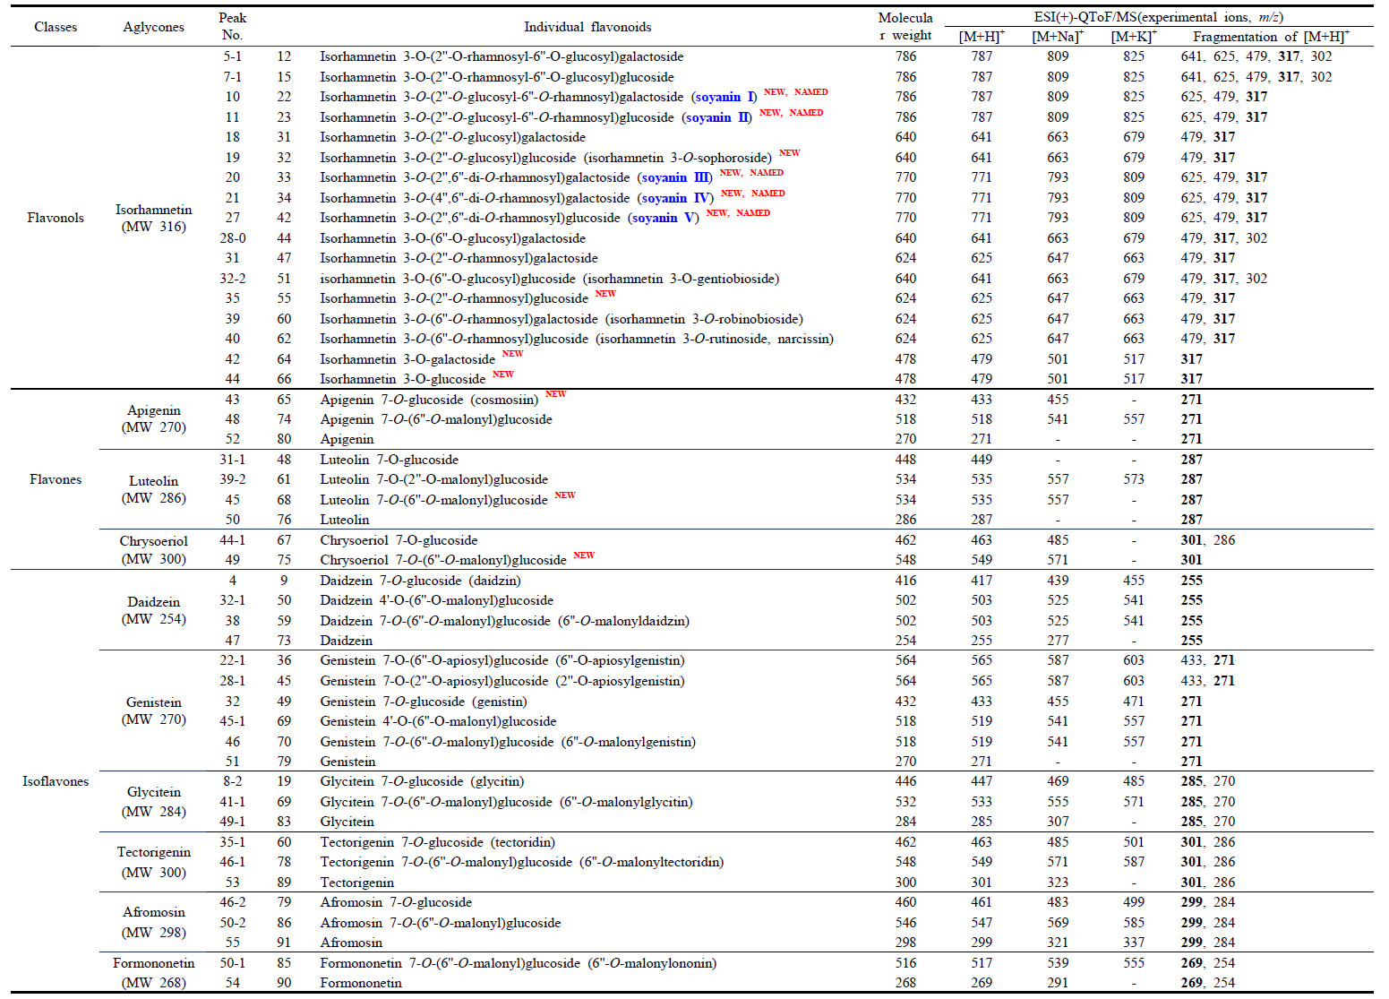1389x999 pixels.
Task: Select the 'Flavones' class label
Action: click(56, 479)
